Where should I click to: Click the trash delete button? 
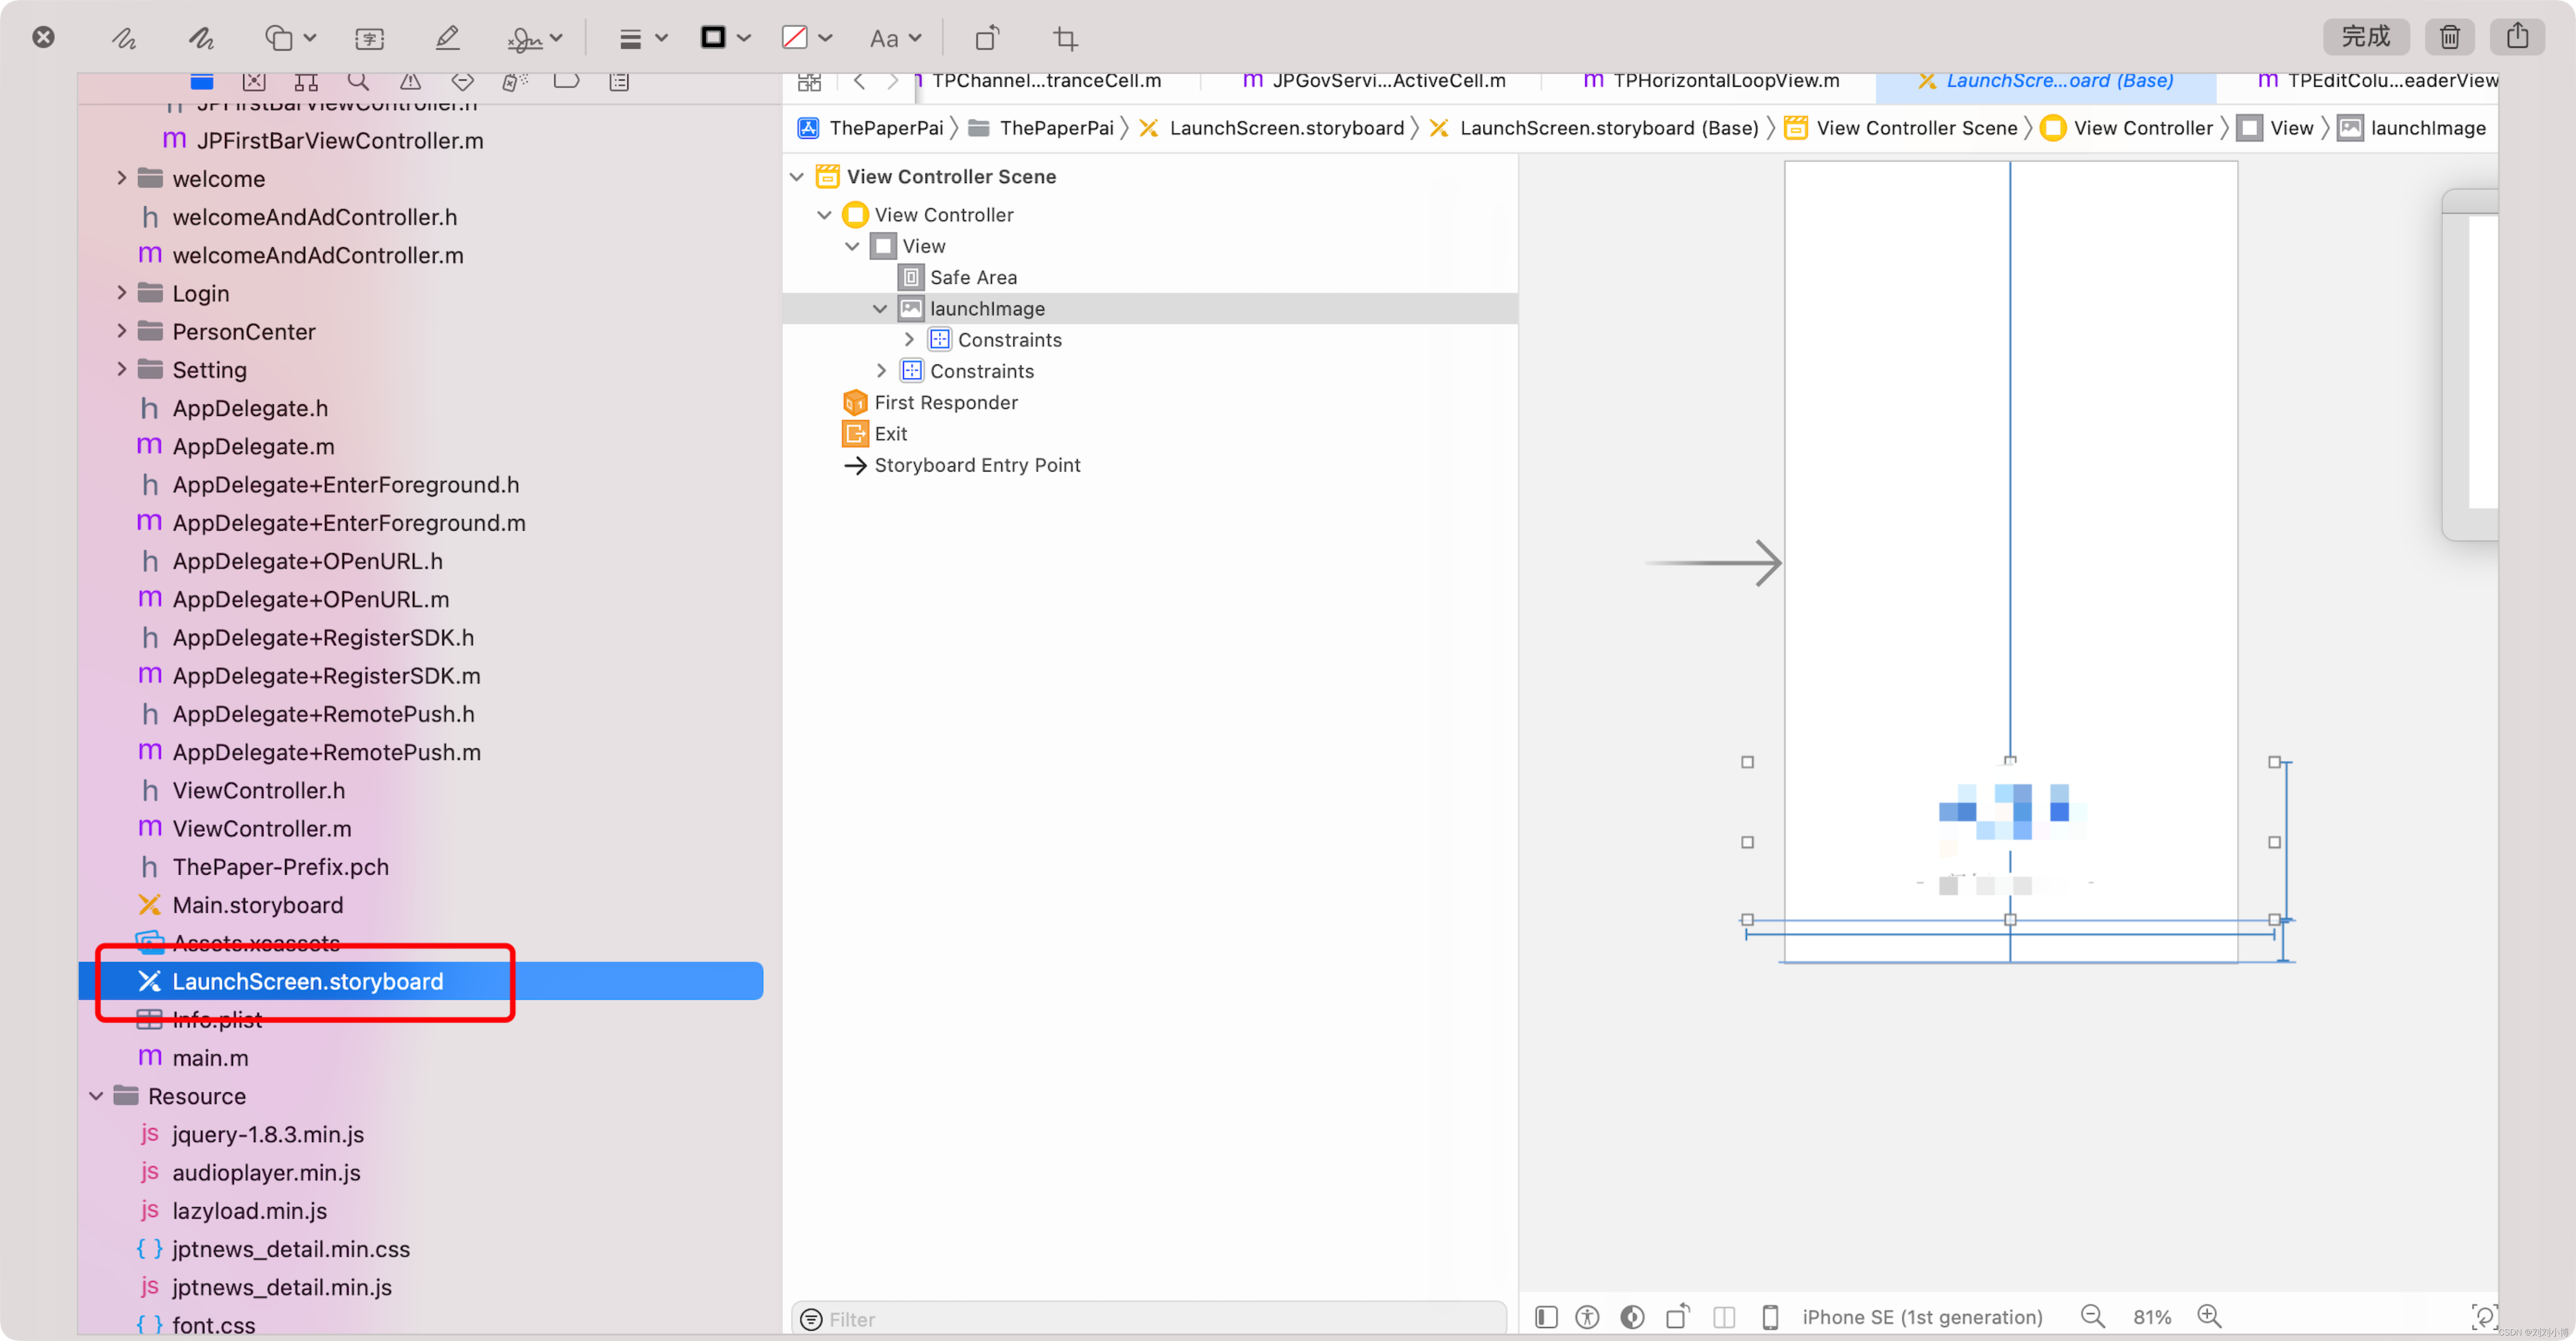[2449, 37]
